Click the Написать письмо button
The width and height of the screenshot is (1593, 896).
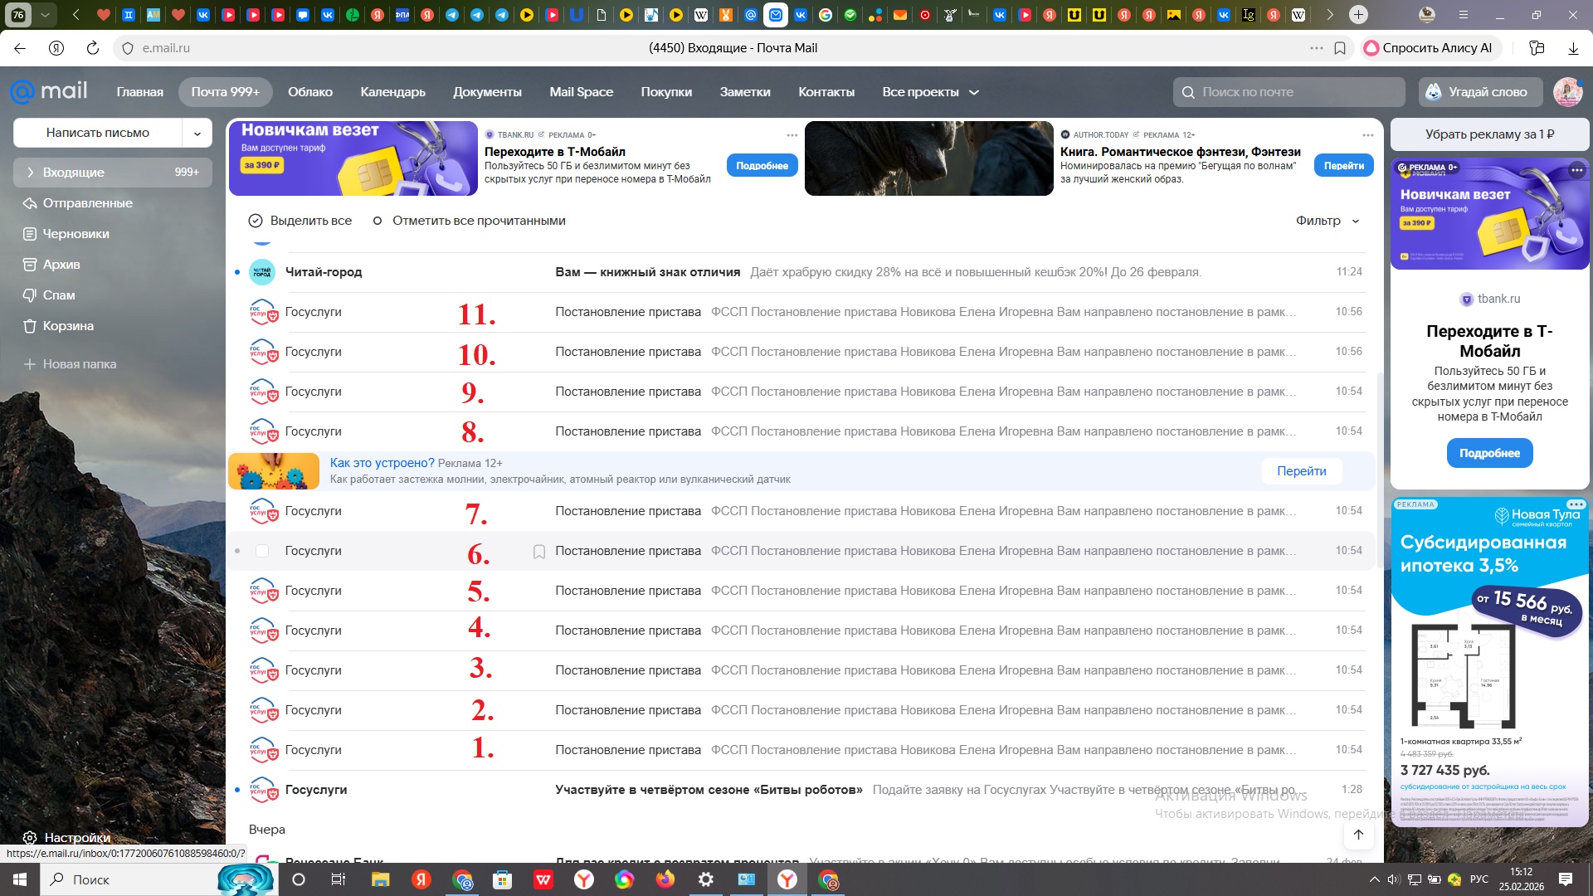tap(98, 133)
